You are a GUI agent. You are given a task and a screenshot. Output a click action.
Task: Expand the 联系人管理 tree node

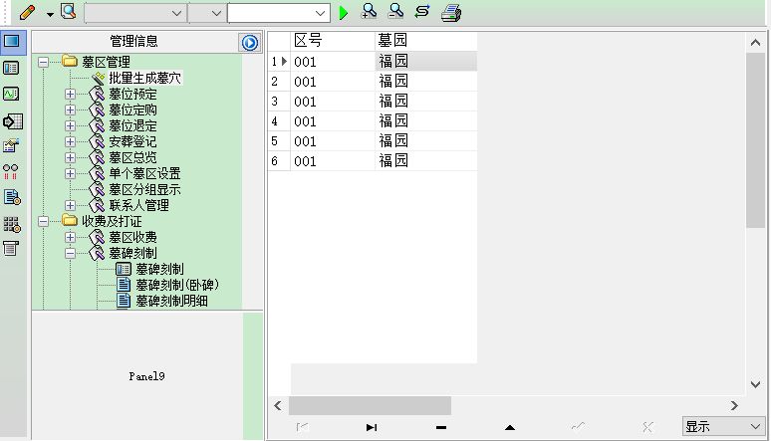coord(71,205)
